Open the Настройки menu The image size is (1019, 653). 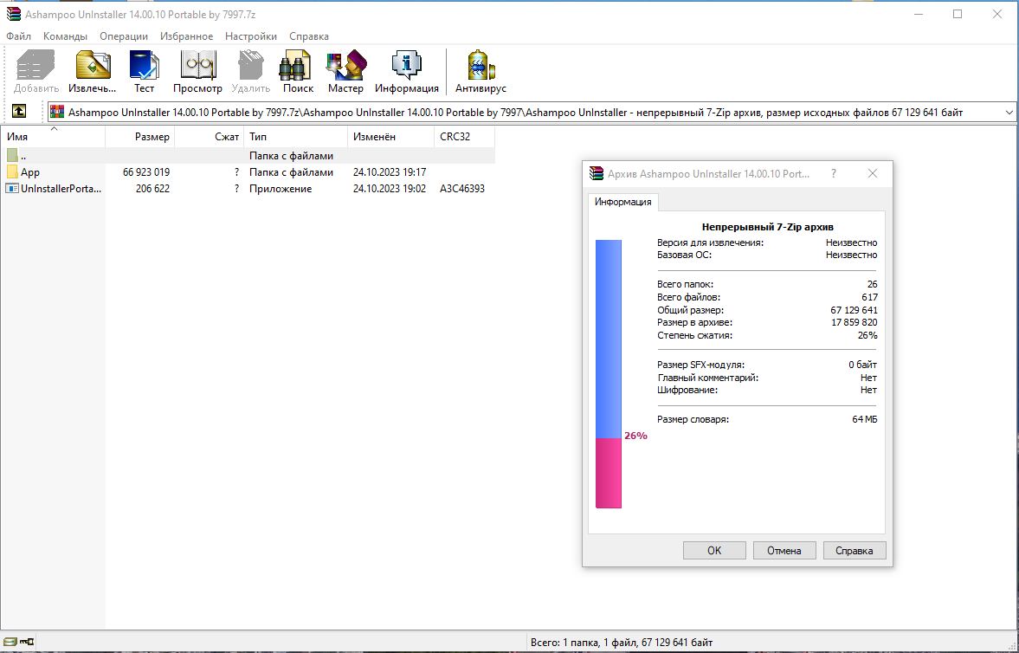[x=251, y=36]
